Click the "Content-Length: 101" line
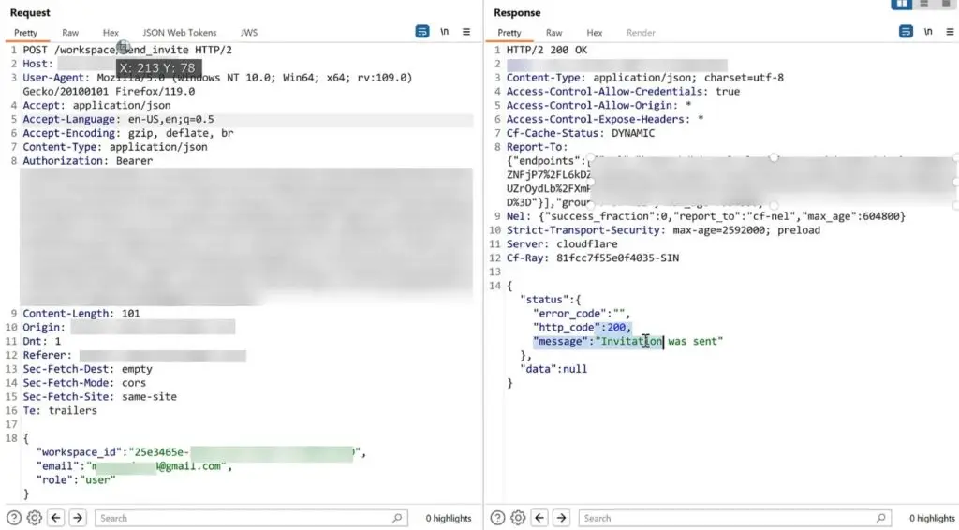 tap(81, 313)
